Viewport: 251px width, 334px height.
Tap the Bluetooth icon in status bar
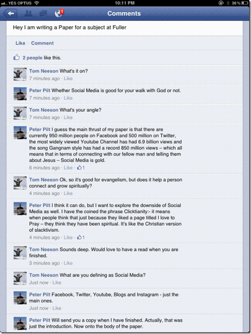click(x=228, y=3)
